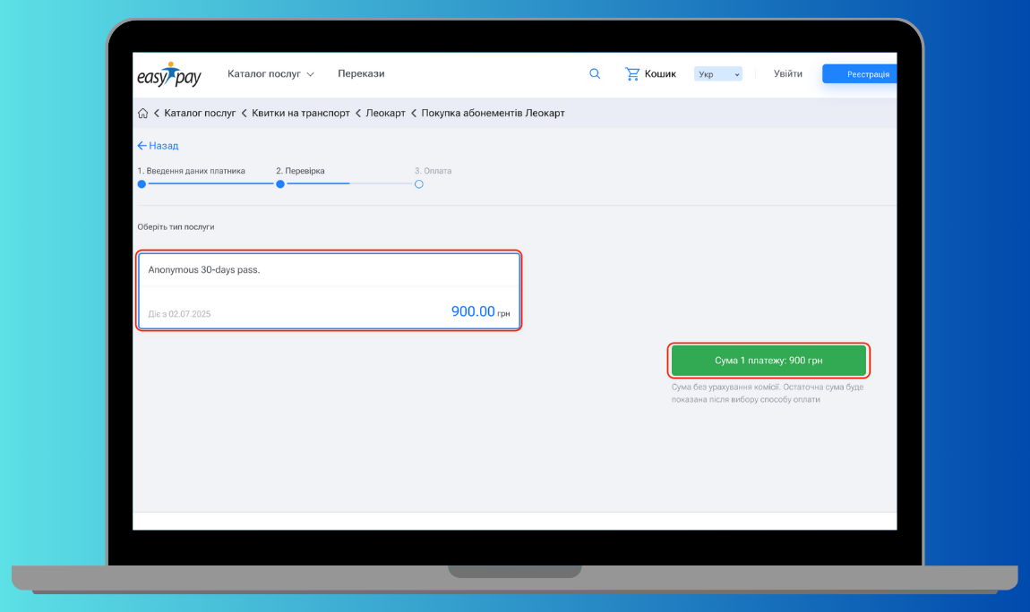Screen dimensions: 1030x612
Task: Open the Леокарт breadcrumb link
Action: (386, 113)
